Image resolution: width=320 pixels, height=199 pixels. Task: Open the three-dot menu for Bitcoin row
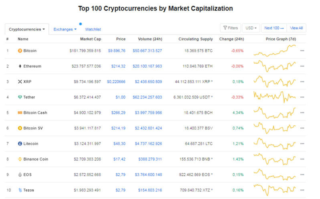(x=302, y=51)
